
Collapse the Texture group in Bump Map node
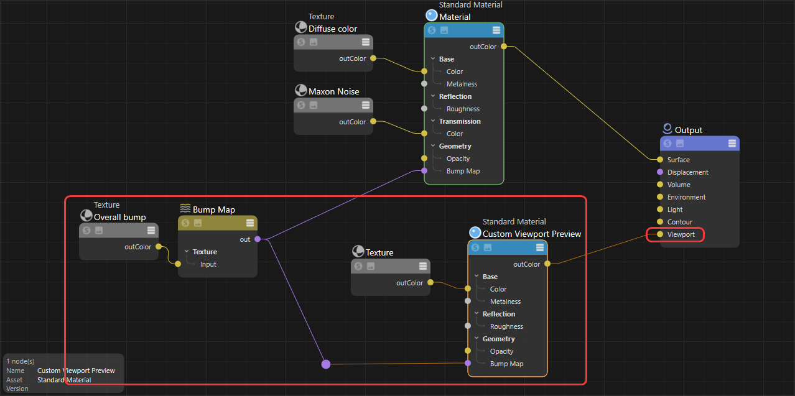[x=187, y=252]
